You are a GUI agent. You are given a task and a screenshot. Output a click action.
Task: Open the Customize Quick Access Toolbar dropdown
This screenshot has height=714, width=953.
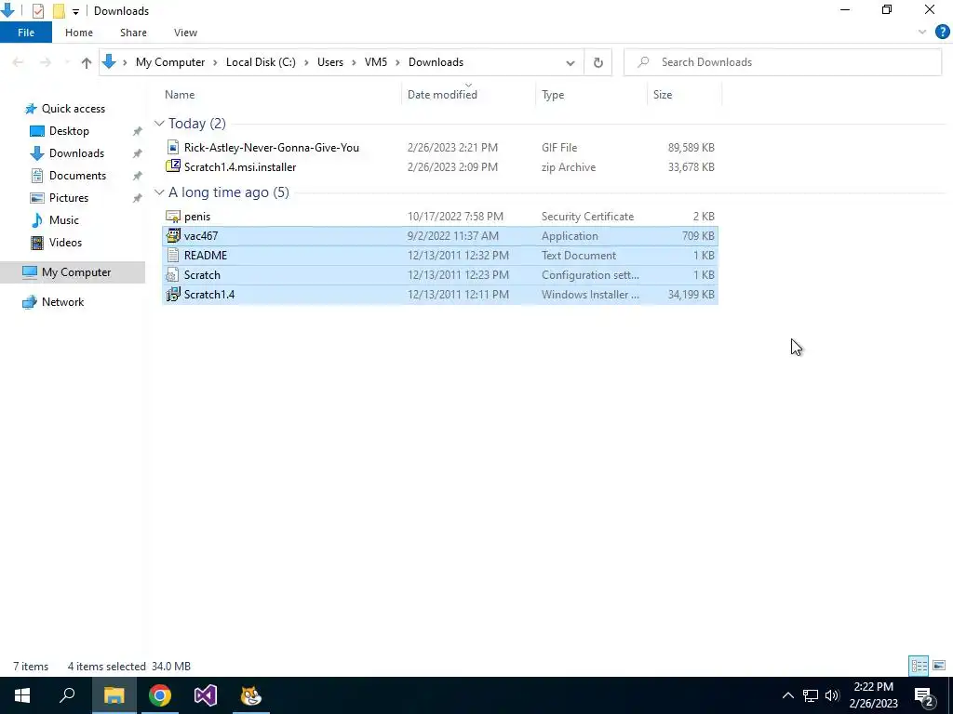click(x=75, y=11)
